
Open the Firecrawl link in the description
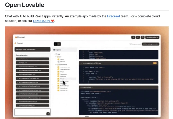tap(113, 16)
